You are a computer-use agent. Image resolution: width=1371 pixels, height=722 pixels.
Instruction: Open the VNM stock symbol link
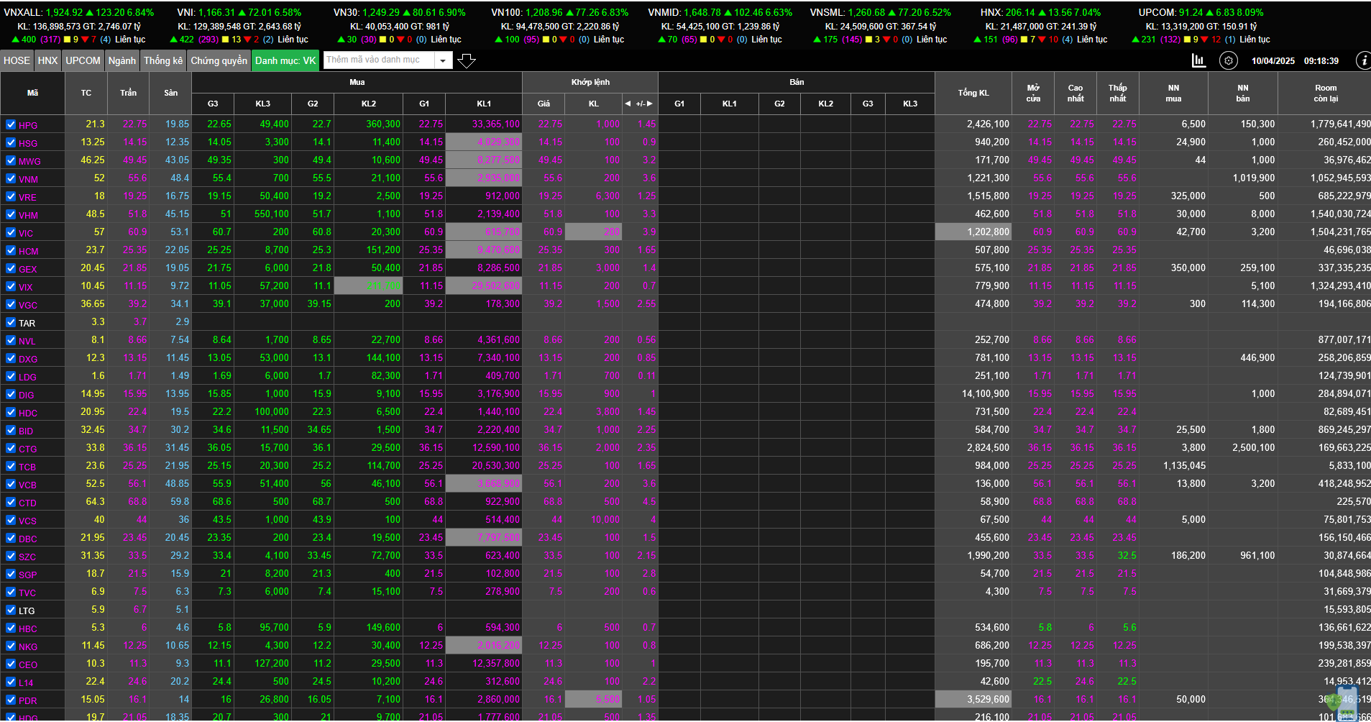[x=28, y=179]
